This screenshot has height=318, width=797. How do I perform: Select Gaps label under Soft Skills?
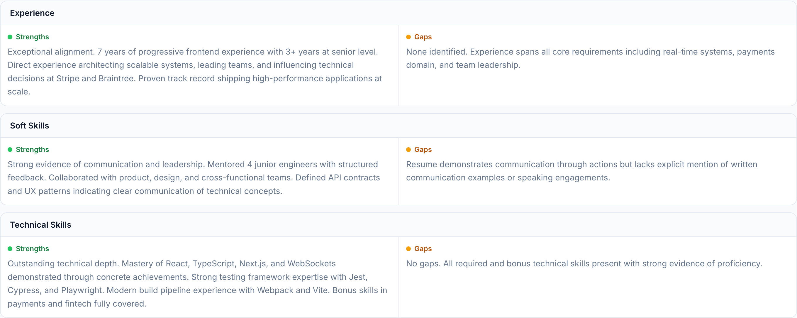(423, 150)
